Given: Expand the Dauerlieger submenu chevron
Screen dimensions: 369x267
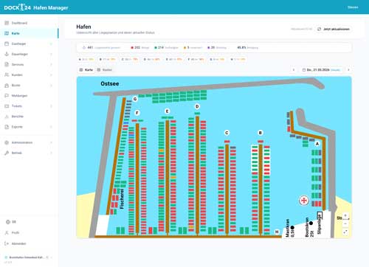Looking at the screenshot, I should pyautogui.click(x=51, y=54).
